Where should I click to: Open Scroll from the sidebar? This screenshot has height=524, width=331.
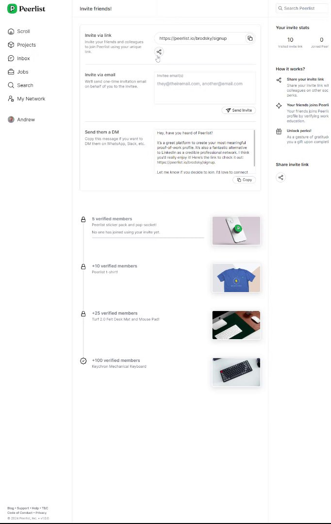[19, 32]
